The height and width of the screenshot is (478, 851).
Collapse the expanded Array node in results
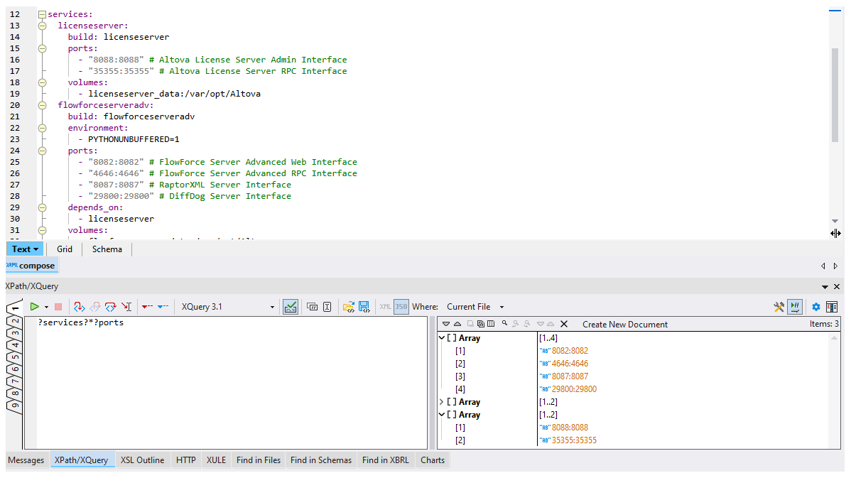coord(442,337)
